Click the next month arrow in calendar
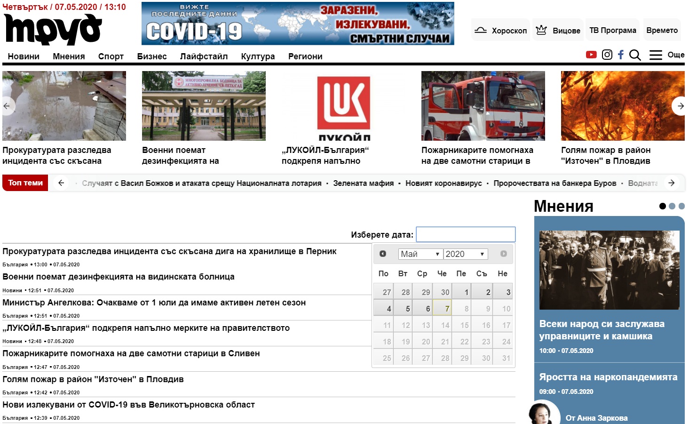The height and width of the screenshot is (424, 689). pos(504,254)
